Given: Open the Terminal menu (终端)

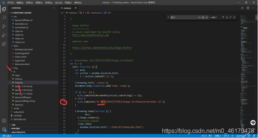Looking at the screenshot, I should [x=68, y=3].
